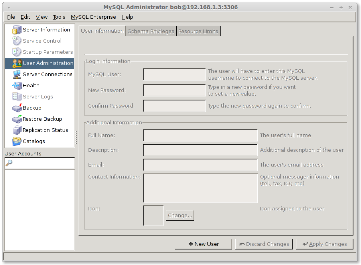Click Apply Changes button
This screenshot has height=265, width=361.
pyautogui.click(x=325, y=244)
